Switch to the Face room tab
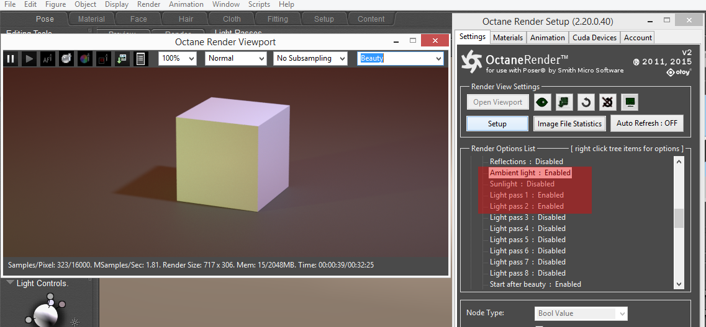The image size is (706, 327). click(138, 19)
